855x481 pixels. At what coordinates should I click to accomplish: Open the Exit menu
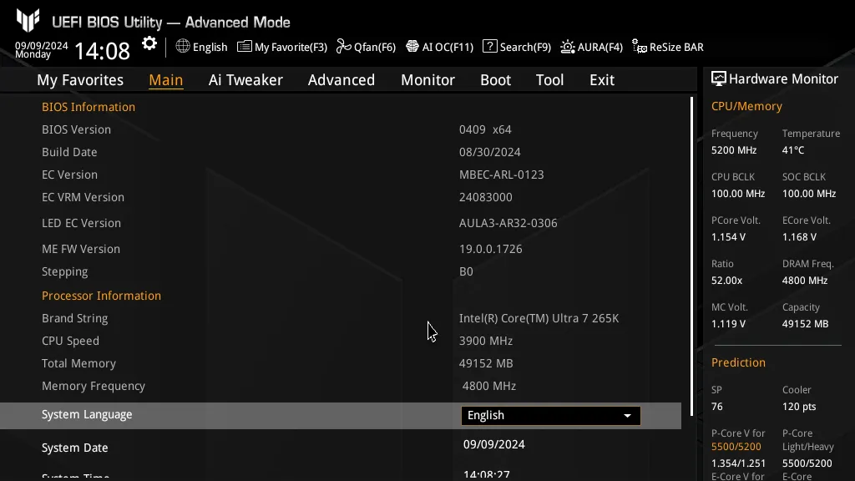pos(601,79)
